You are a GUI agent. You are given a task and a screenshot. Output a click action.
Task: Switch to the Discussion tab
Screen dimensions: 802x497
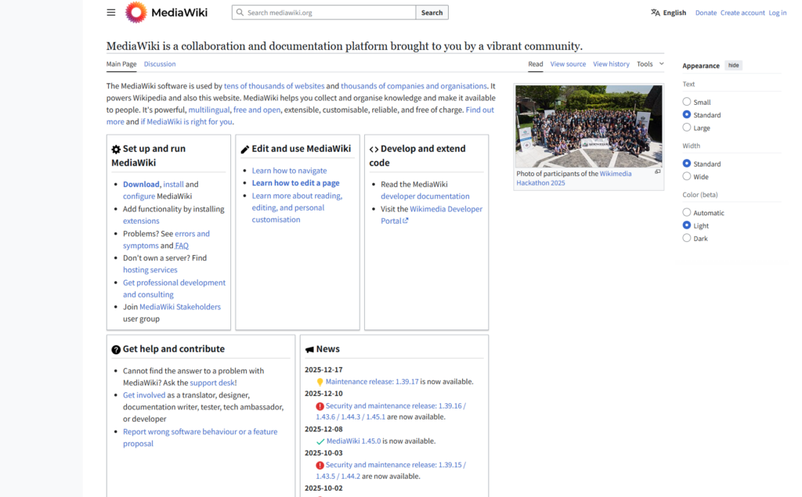point(160,64)
